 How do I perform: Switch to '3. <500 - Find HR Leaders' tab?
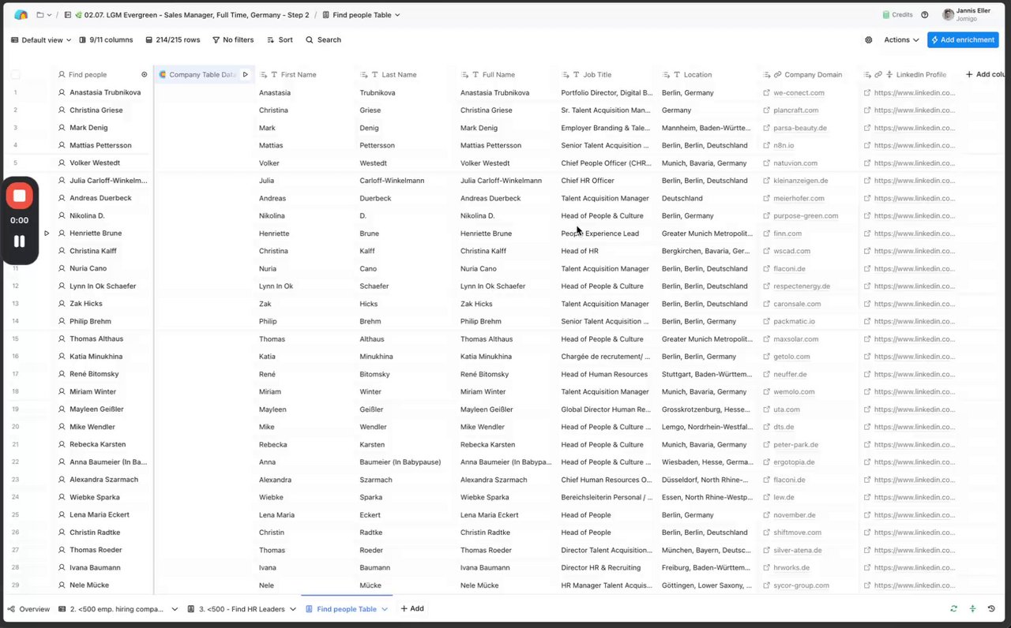click(237, 609)
